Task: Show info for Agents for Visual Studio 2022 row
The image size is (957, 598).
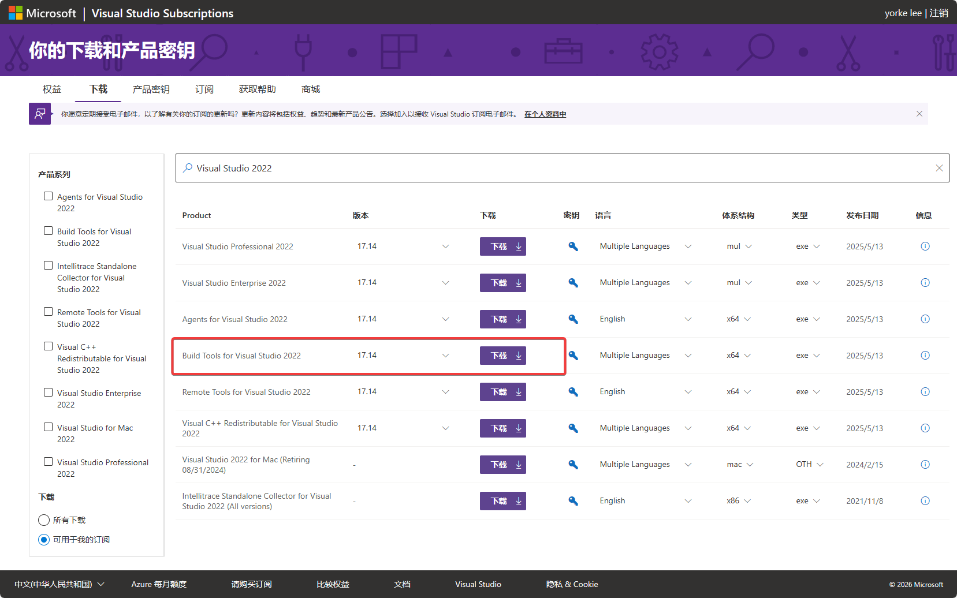Action: click(x=925, y=319)
